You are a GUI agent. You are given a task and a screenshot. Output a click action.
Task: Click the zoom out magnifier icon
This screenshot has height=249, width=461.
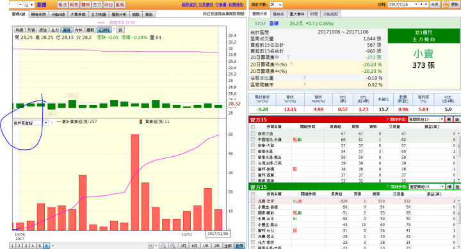point(163,246)
